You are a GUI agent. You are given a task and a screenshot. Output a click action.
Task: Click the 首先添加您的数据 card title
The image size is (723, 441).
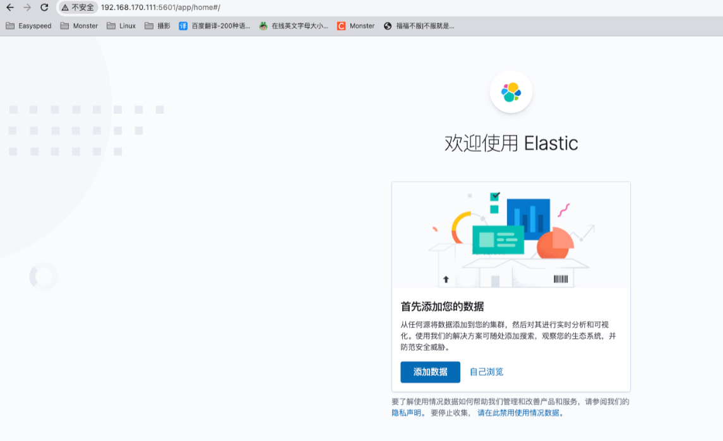click(x=442, y=306)
